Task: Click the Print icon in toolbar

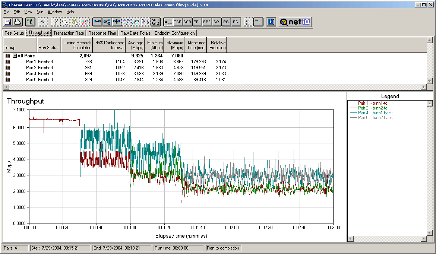Action: click(x=17, y=22)
